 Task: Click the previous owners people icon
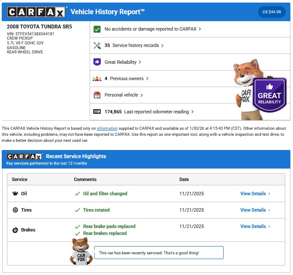(97, 78)
